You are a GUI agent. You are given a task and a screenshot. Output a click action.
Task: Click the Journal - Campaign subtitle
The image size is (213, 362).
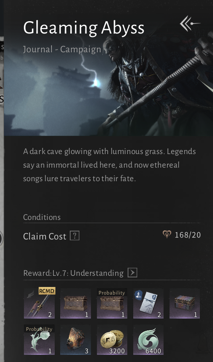click(x=62, y=49)
